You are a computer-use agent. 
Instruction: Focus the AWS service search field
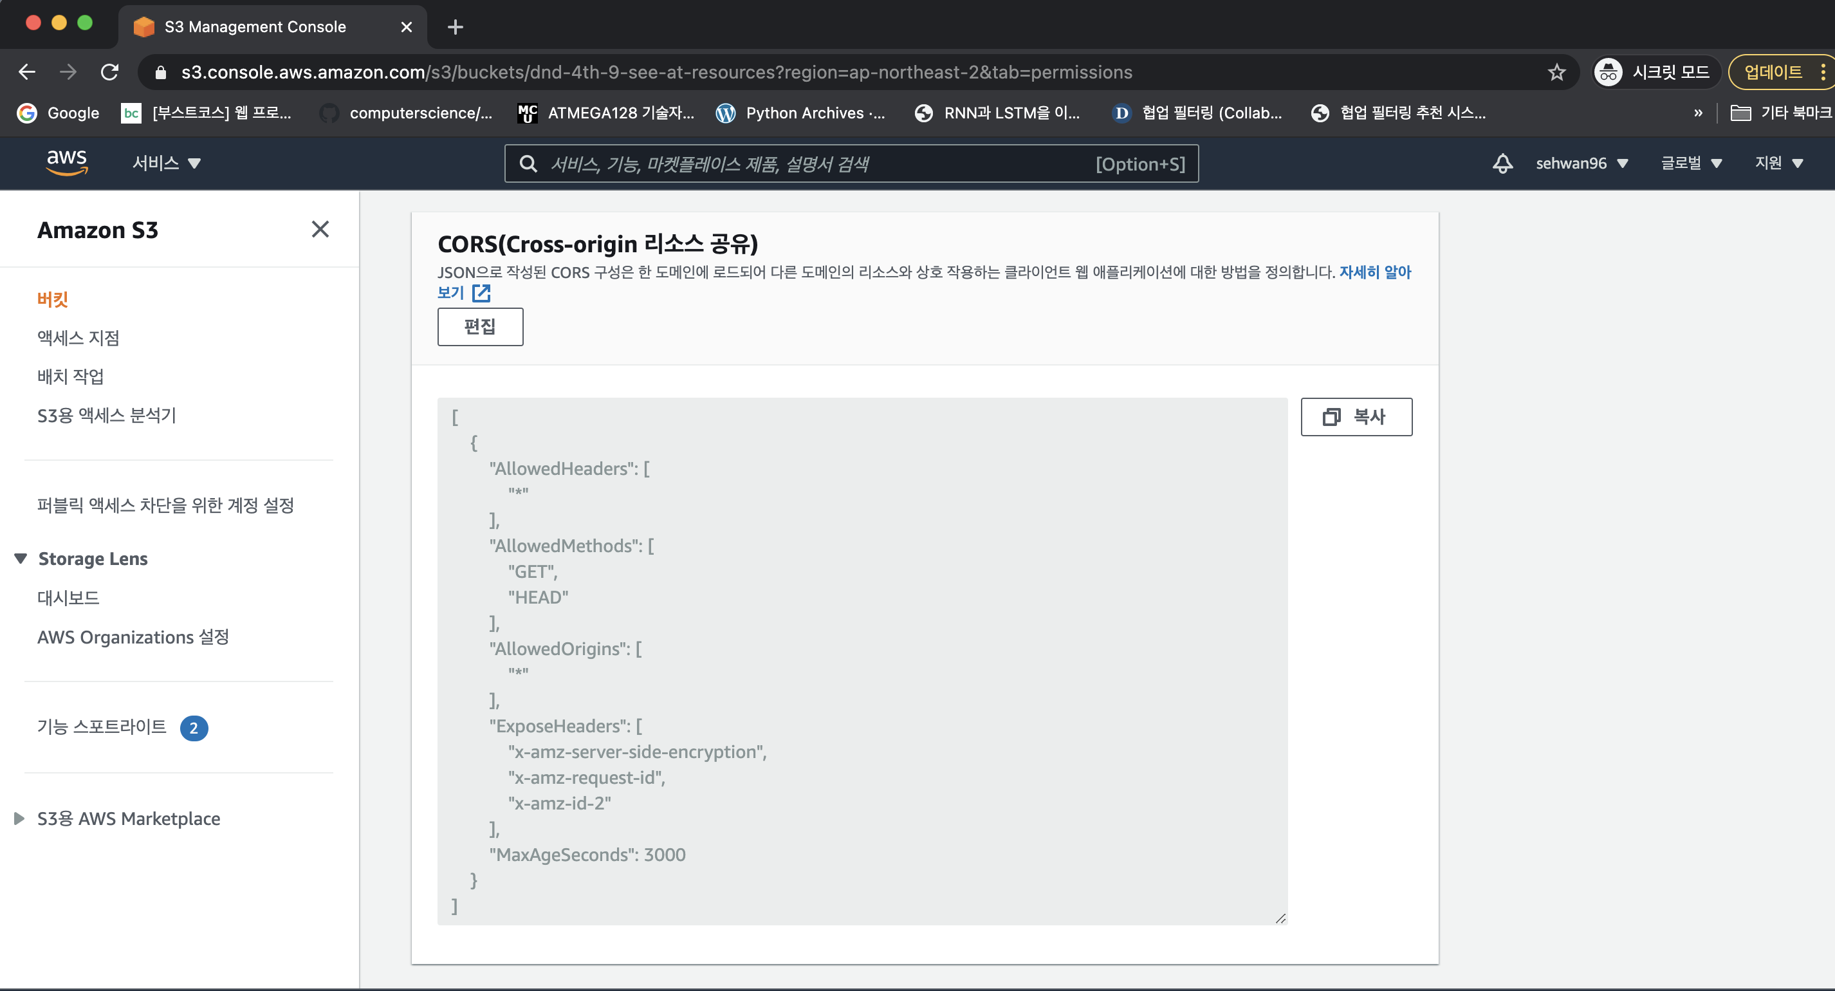coord(819,164)
